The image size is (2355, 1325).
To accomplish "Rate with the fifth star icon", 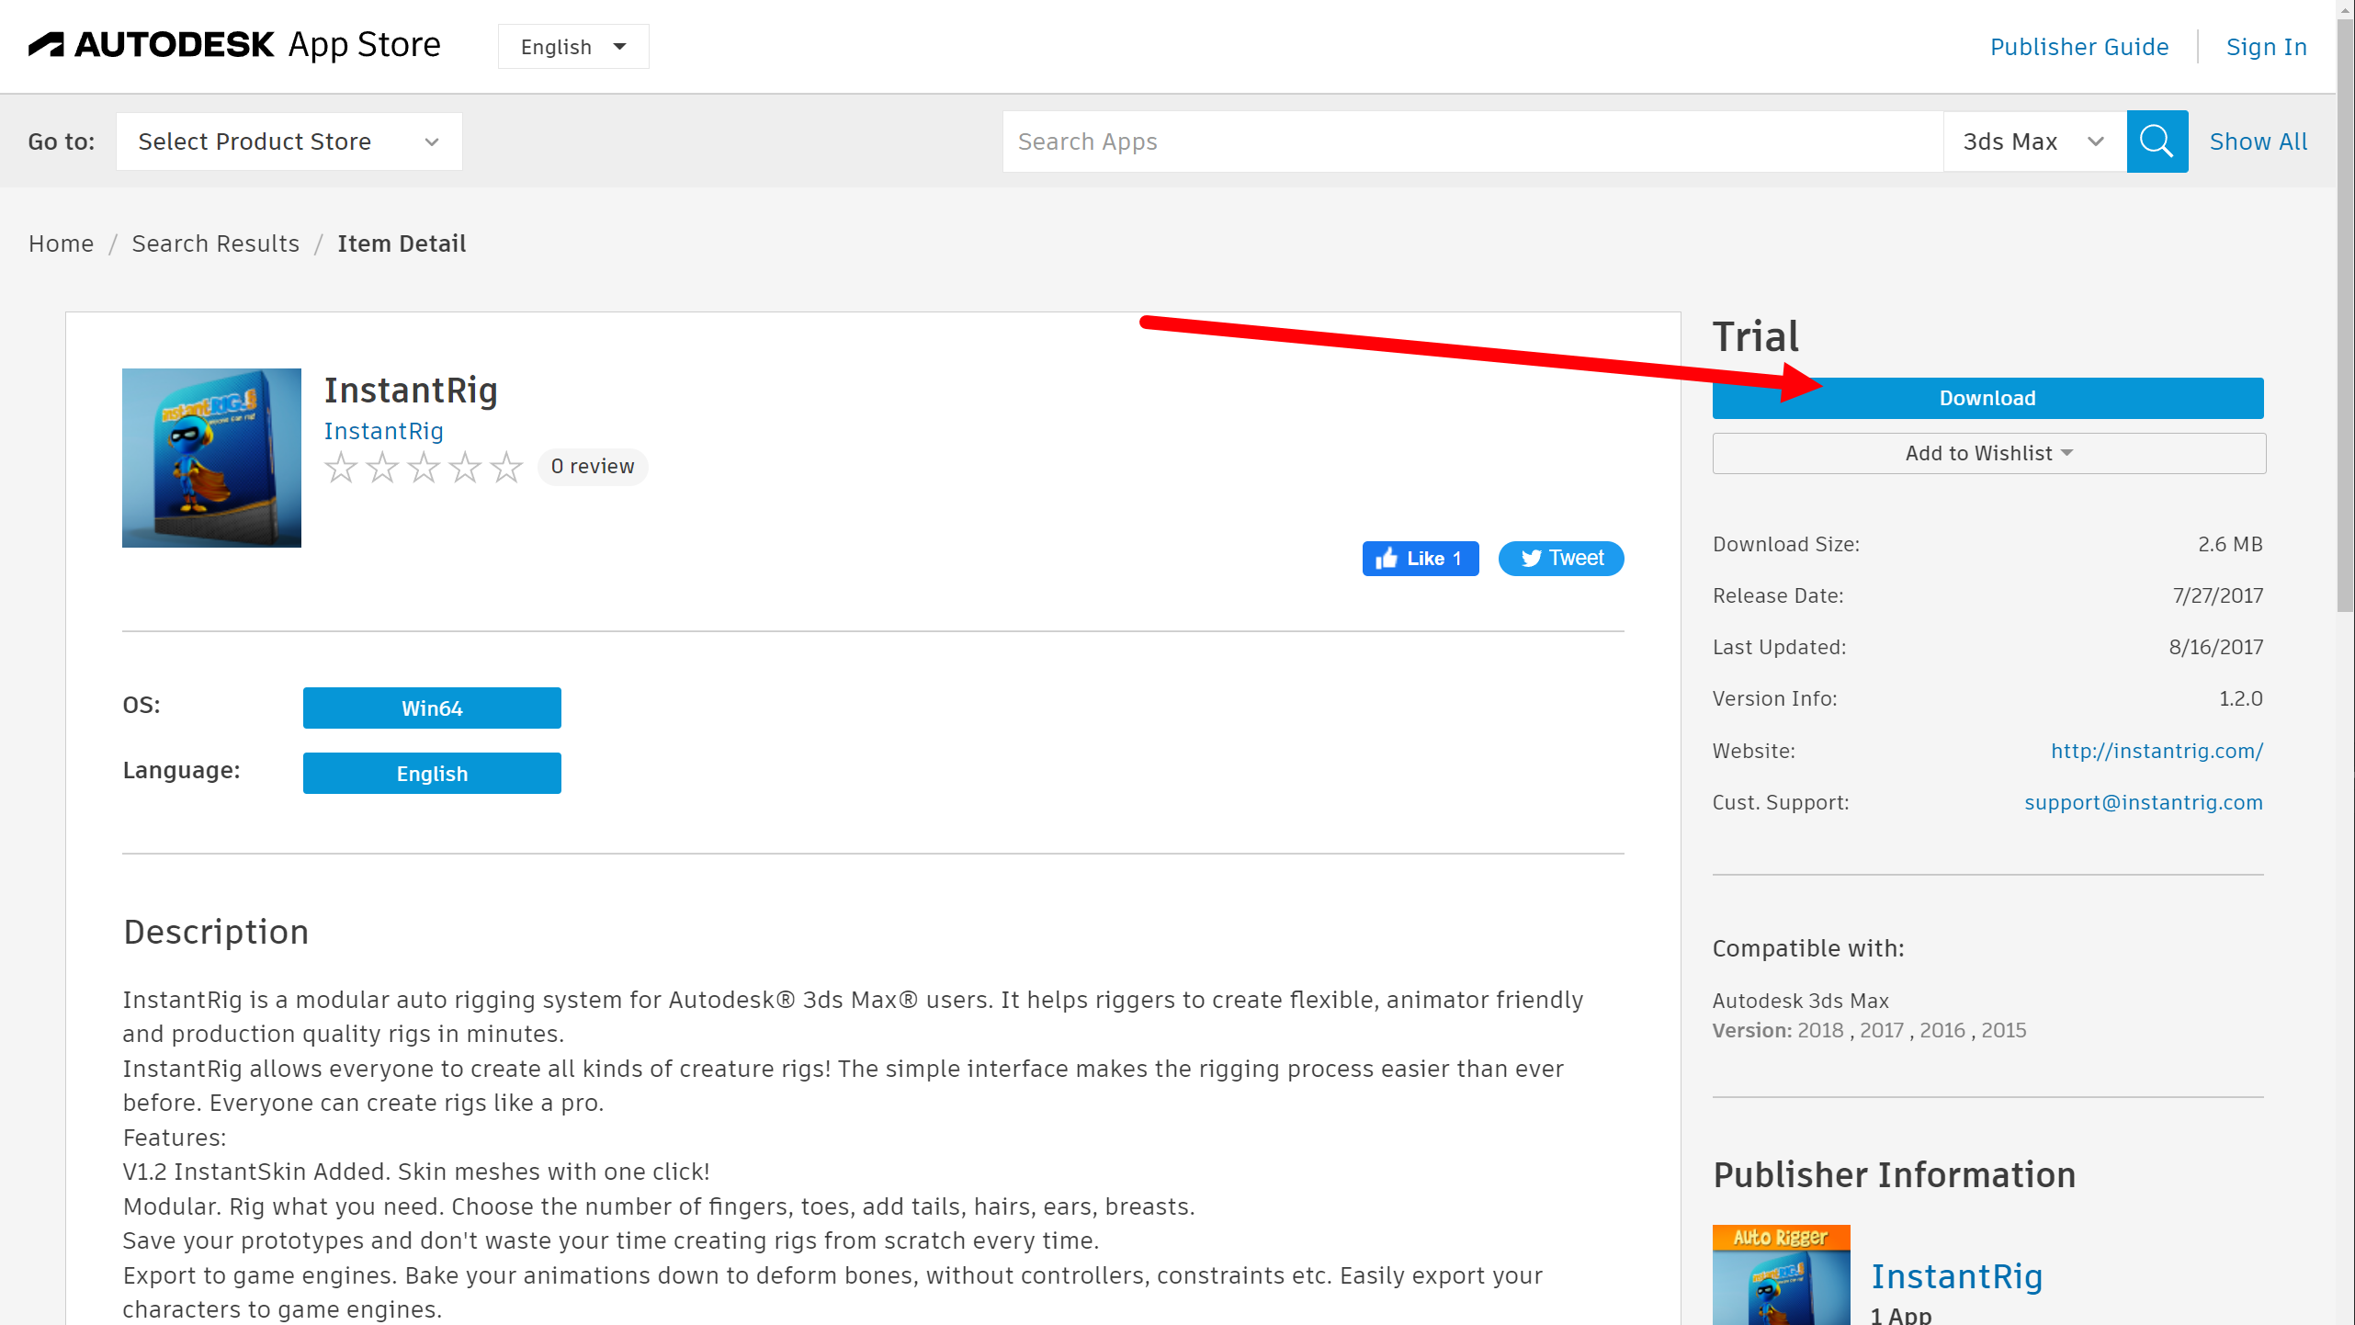I will 506,468.
